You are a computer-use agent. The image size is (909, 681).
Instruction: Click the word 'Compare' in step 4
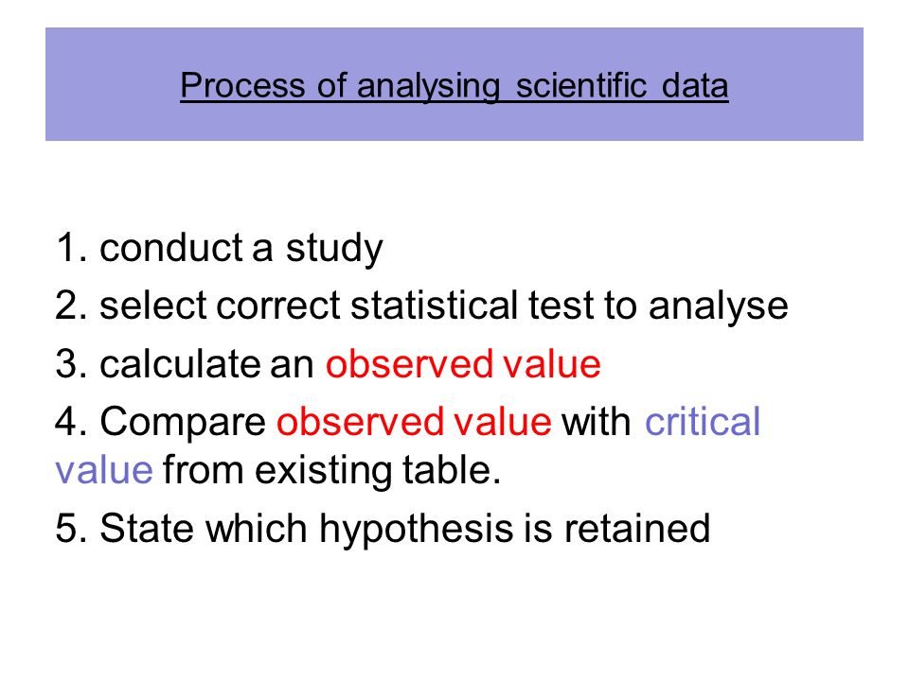coord(183,422)
